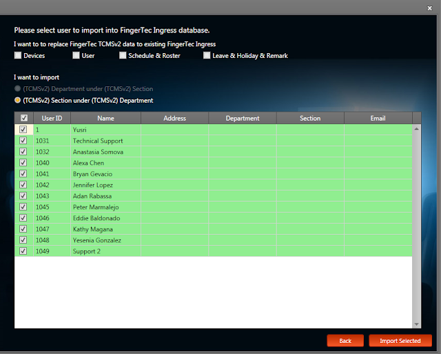This screenshot has width=441, height=354.
Task: Select Department under Section radio option
Action: pos(17,89)
